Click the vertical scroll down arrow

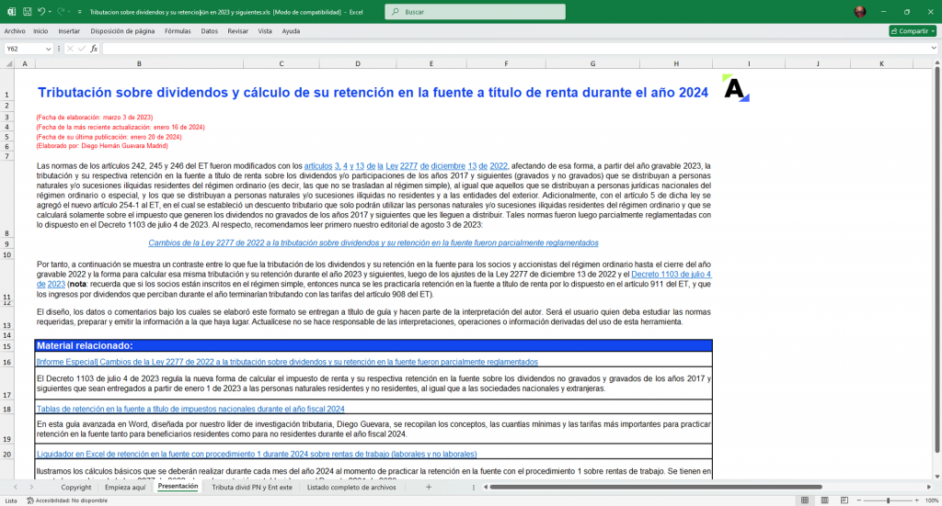coord(936,476)
